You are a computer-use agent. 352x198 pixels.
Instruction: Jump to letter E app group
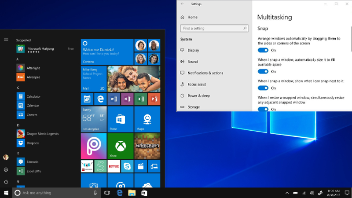pos(18,153)
